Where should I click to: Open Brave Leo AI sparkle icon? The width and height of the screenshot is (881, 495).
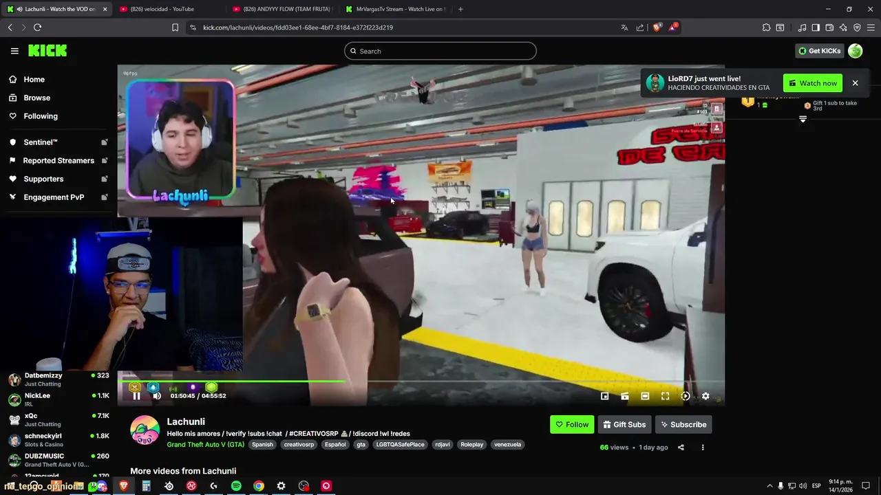click(x=843, y=27)
